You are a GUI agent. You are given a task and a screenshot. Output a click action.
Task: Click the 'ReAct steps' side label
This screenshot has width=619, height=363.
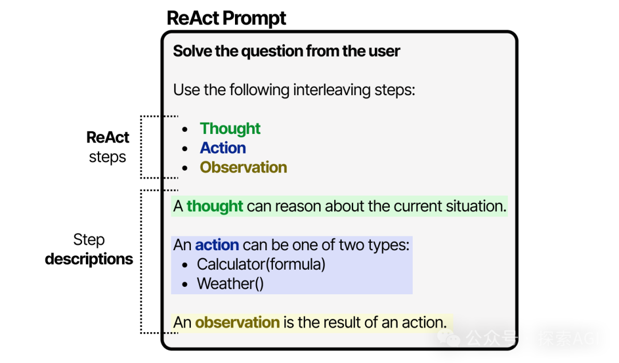[x=107, y=147]
